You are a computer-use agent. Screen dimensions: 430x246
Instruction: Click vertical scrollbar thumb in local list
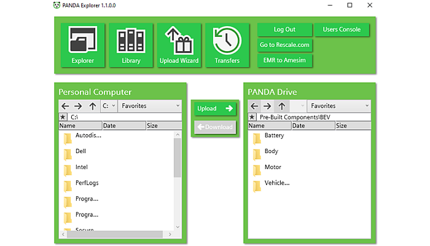pos(178,158)
